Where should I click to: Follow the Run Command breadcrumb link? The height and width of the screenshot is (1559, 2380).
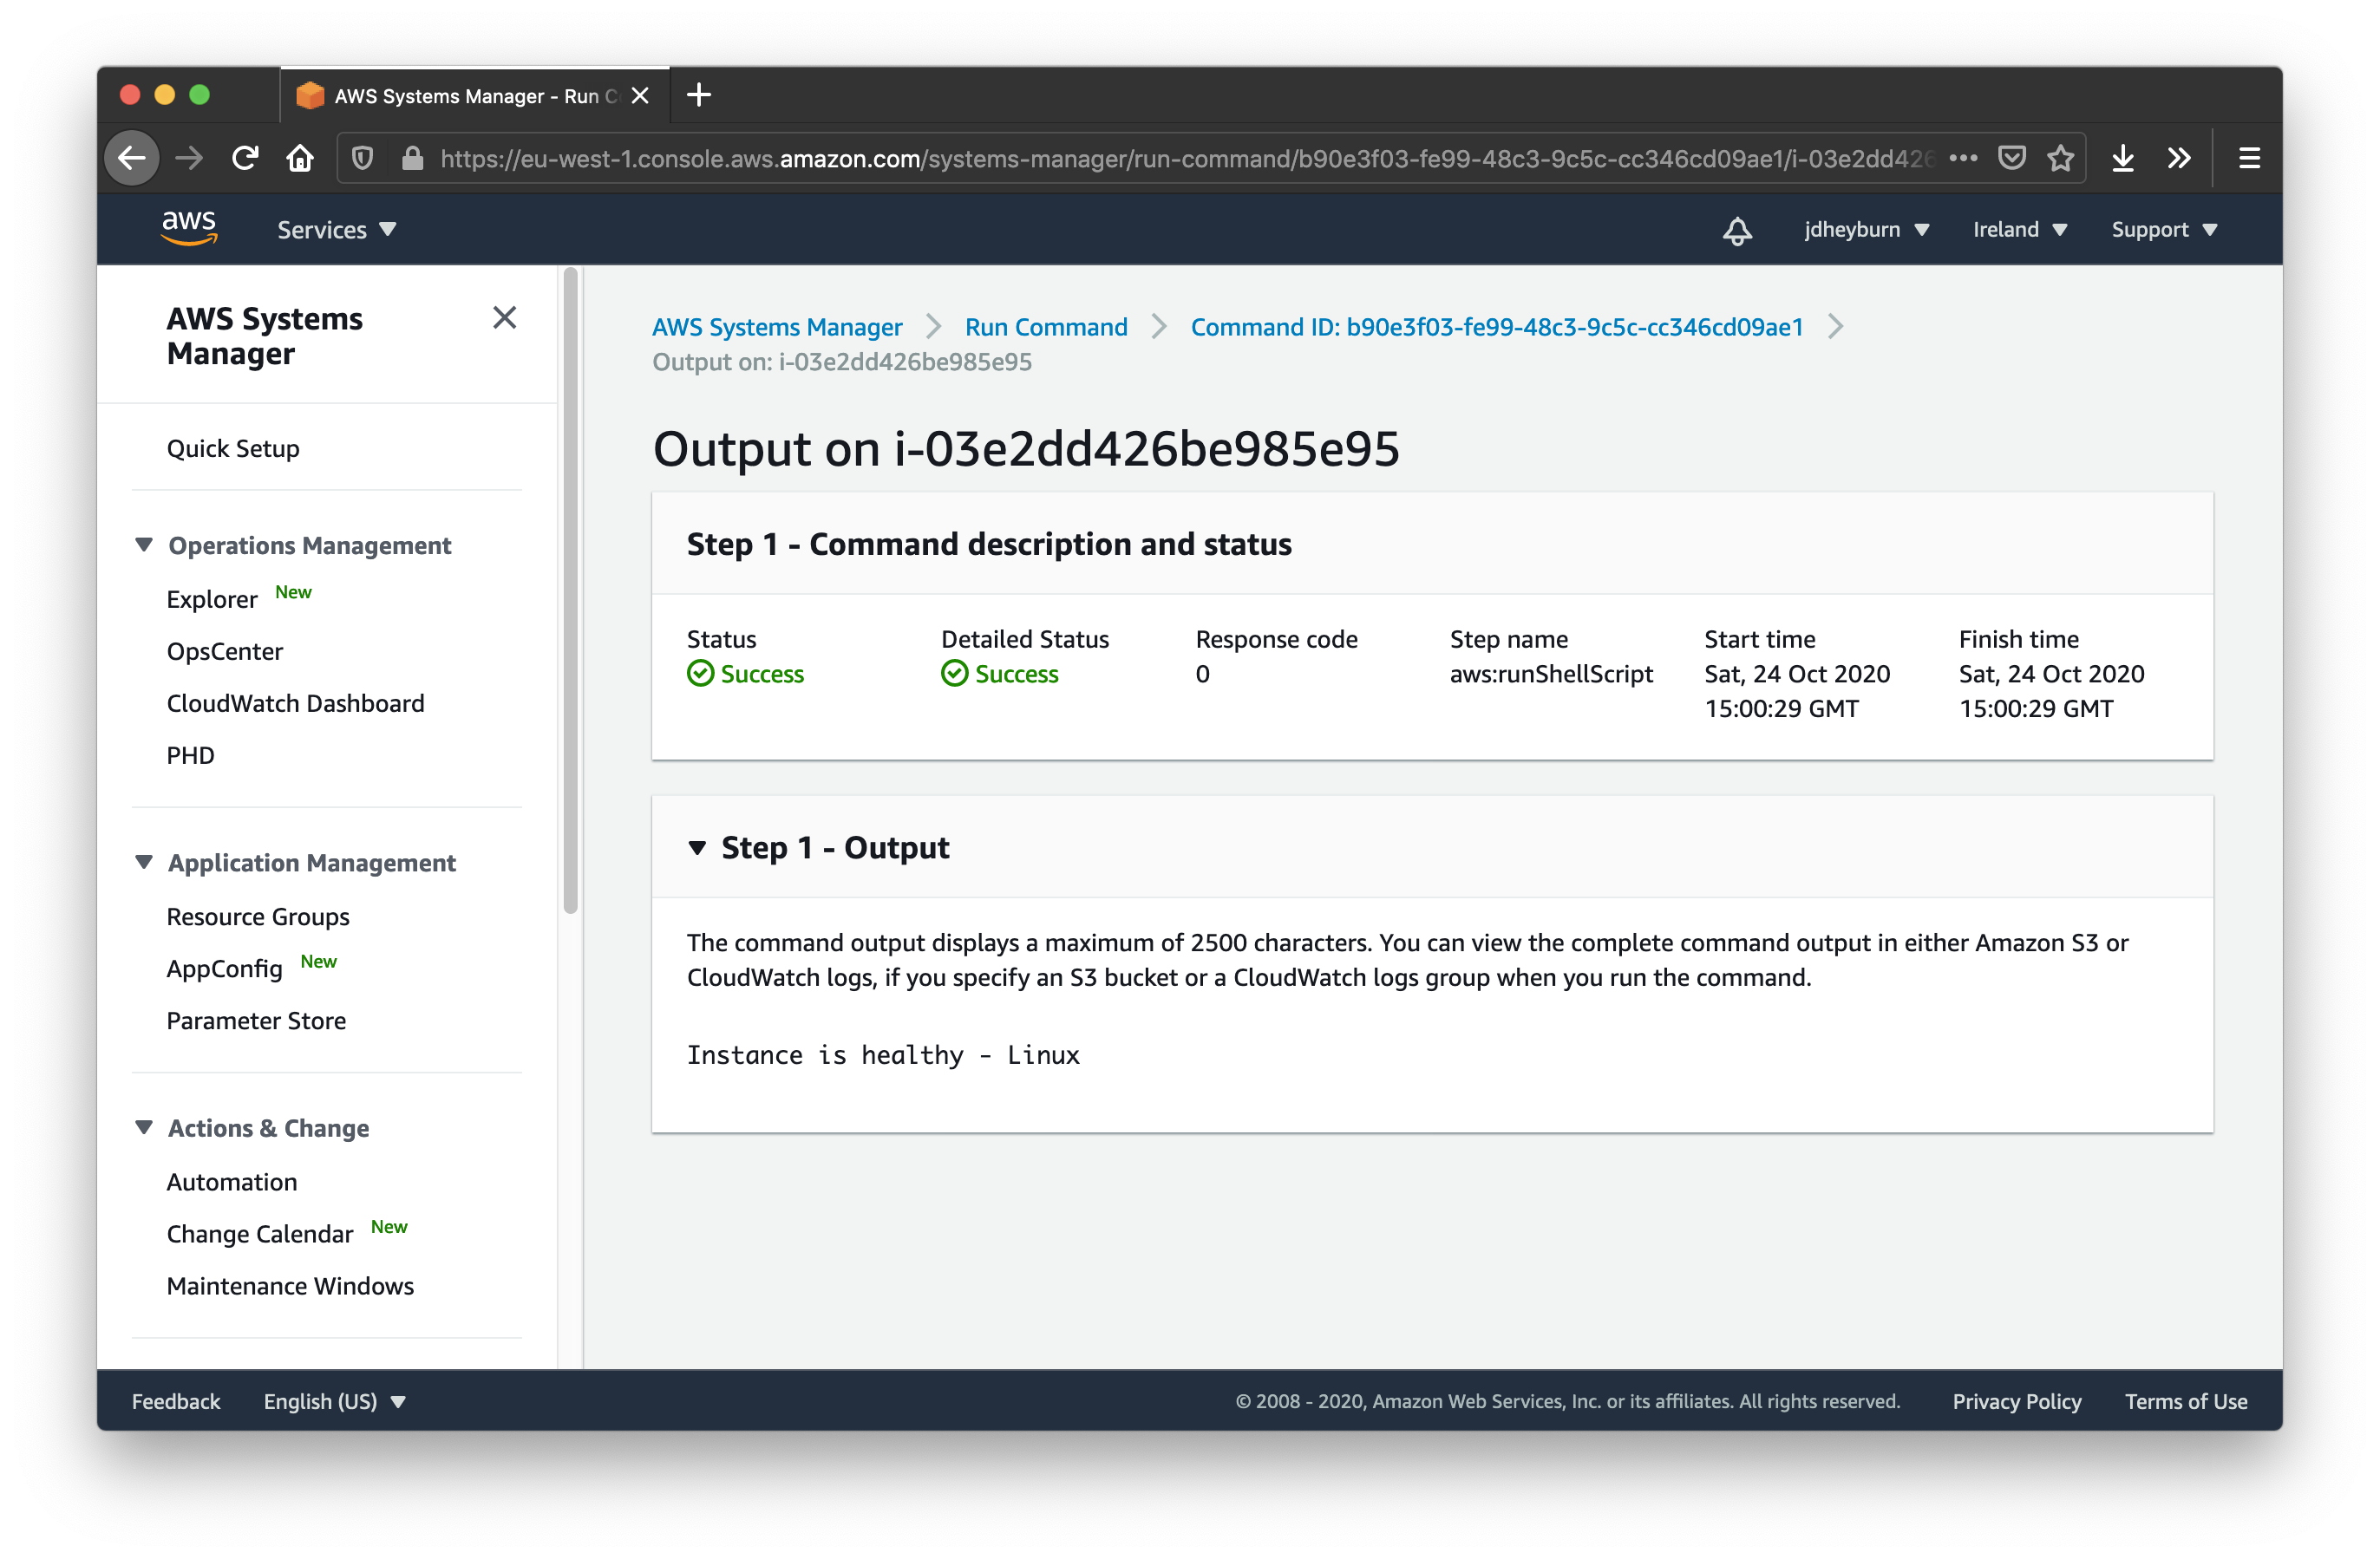1046,327
